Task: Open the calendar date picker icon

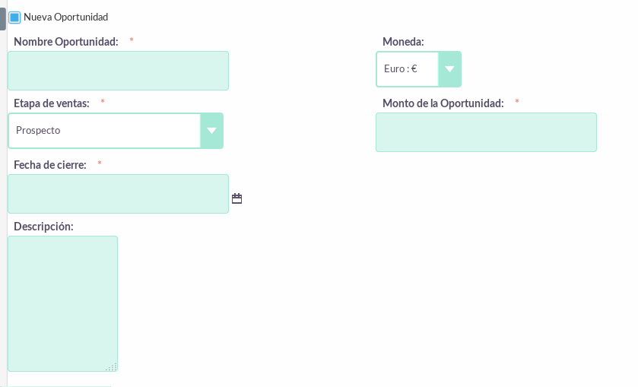Action: (x=236, y=198)
